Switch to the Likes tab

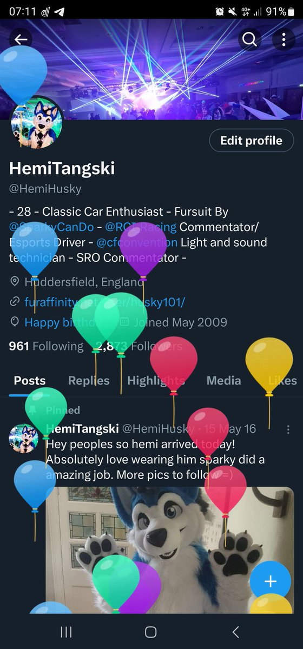[282, 381]
